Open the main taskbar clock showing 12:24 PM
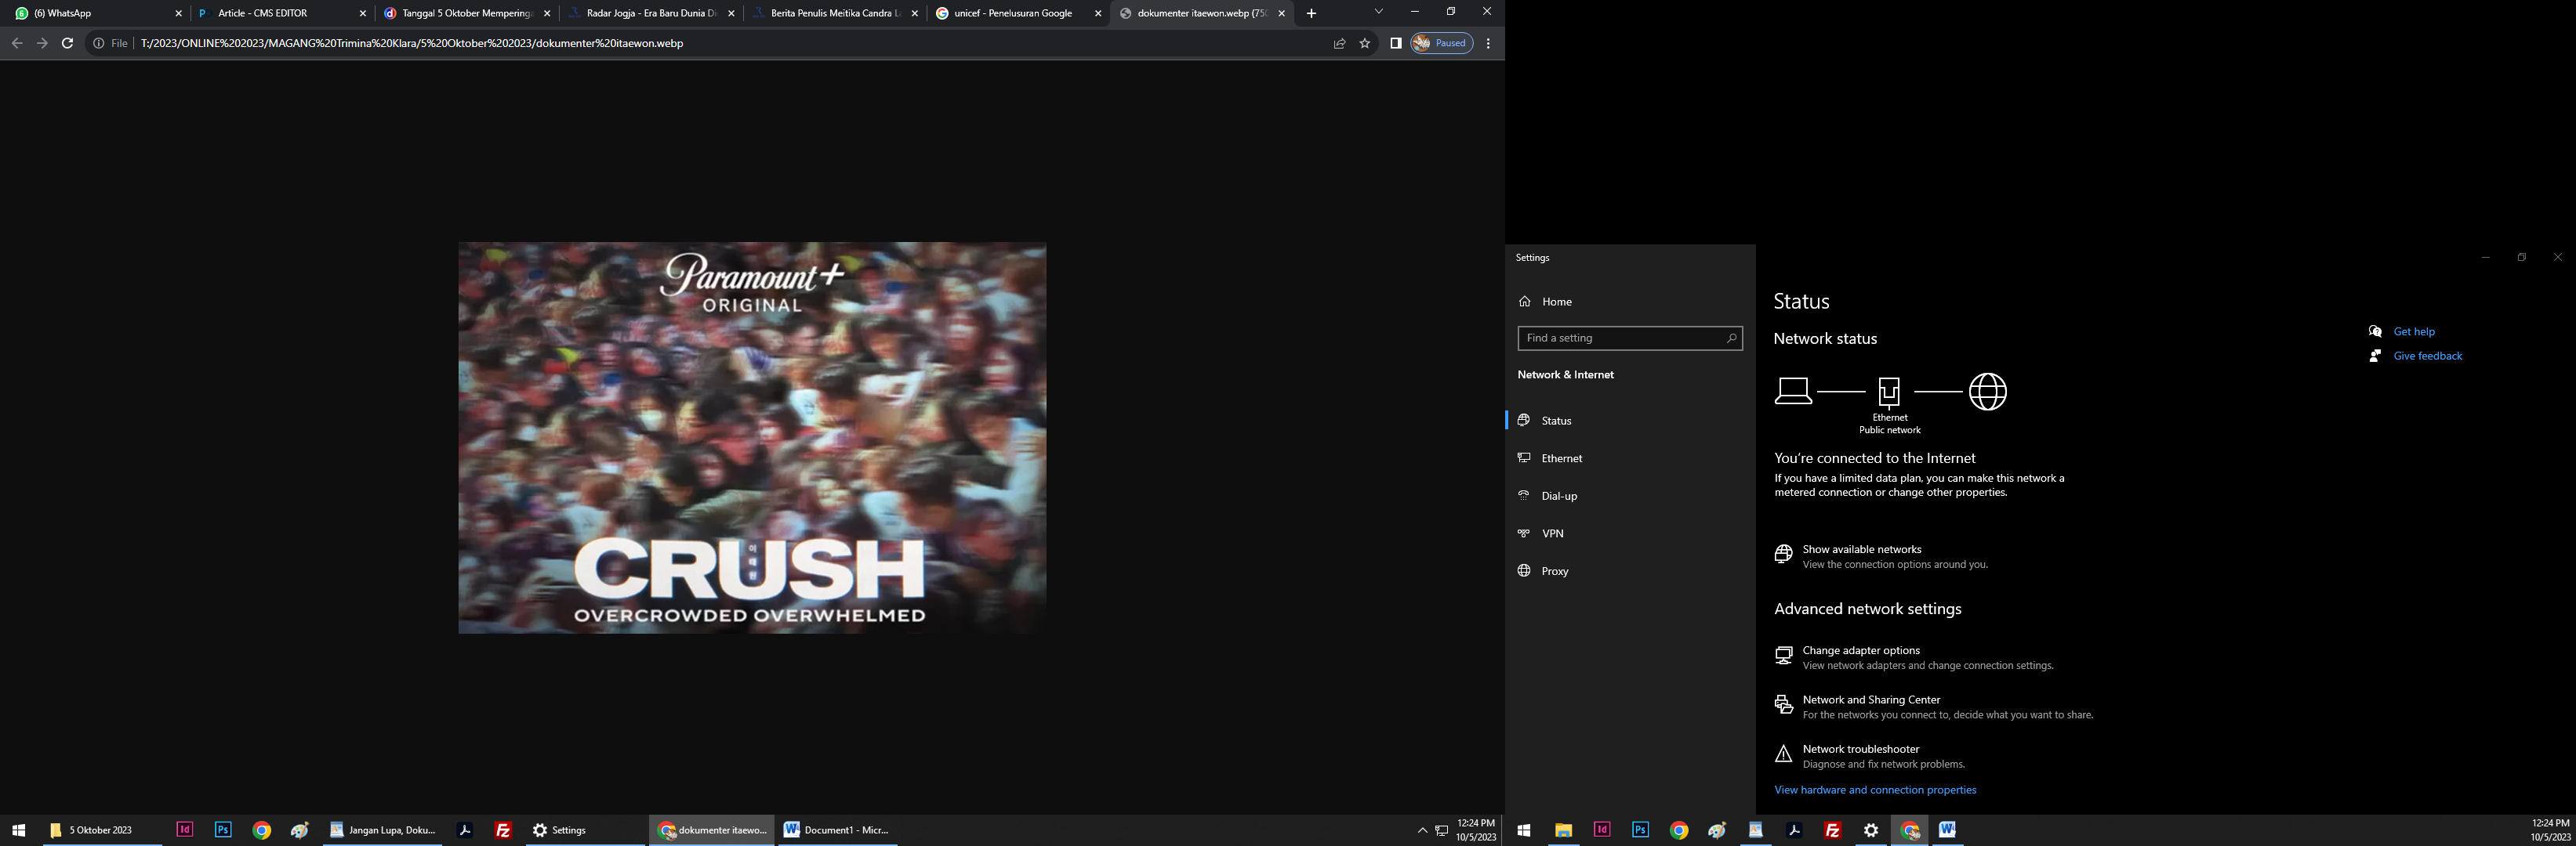 click(x=1476, y=830)
